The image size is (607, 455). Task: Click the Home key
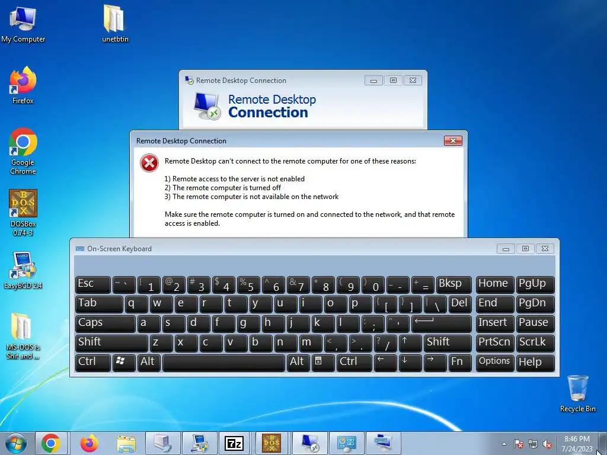[x=495, y=284]
